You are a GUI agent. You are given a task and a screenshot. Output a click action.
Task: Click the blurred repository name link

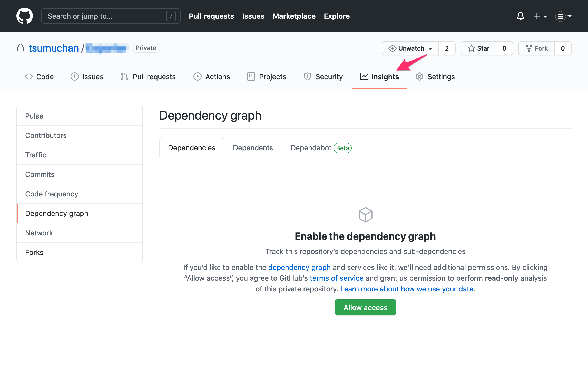pos(107,48)
